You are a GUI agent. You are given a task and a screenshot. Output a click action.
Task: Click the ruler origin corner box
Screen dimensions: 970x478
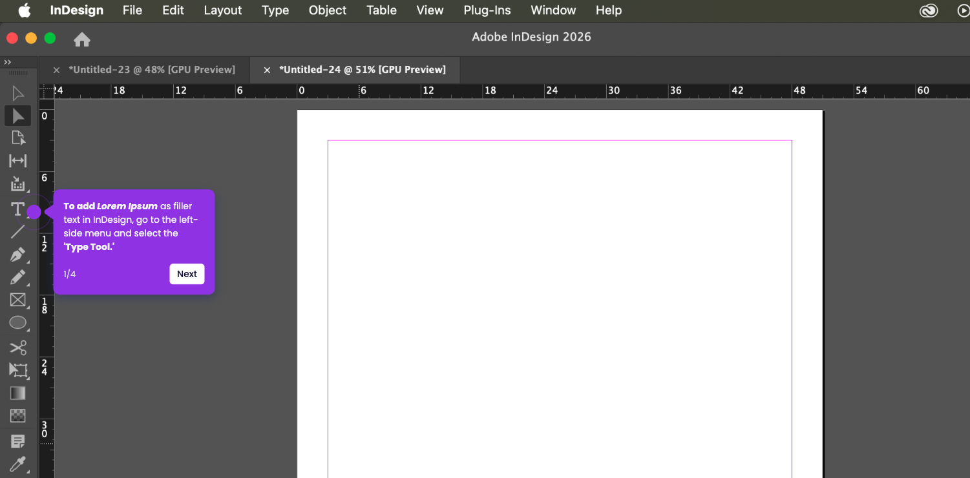pyautogui.click(x=47, y=91)
